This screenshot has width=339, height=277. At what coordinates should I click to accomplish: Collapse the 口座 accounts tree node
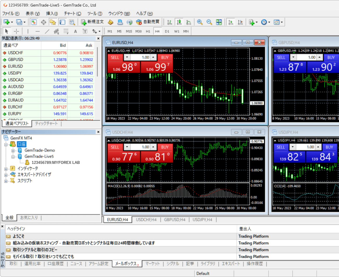tap(6, 144)
